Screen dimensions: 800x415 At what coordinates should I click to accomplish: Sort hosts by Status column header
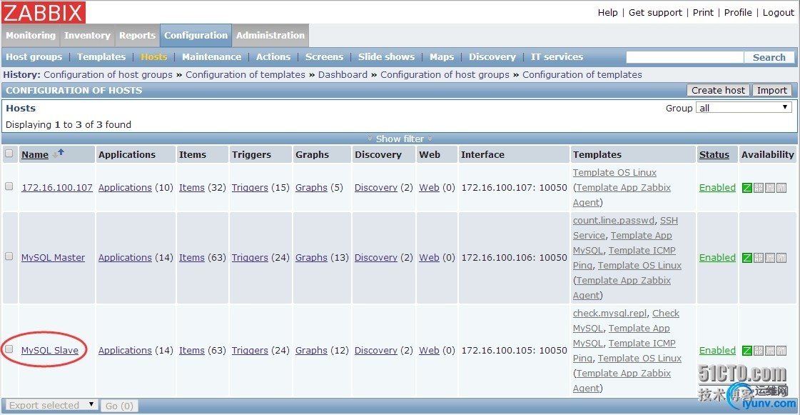pyautogui.click(x=714, y=155)
